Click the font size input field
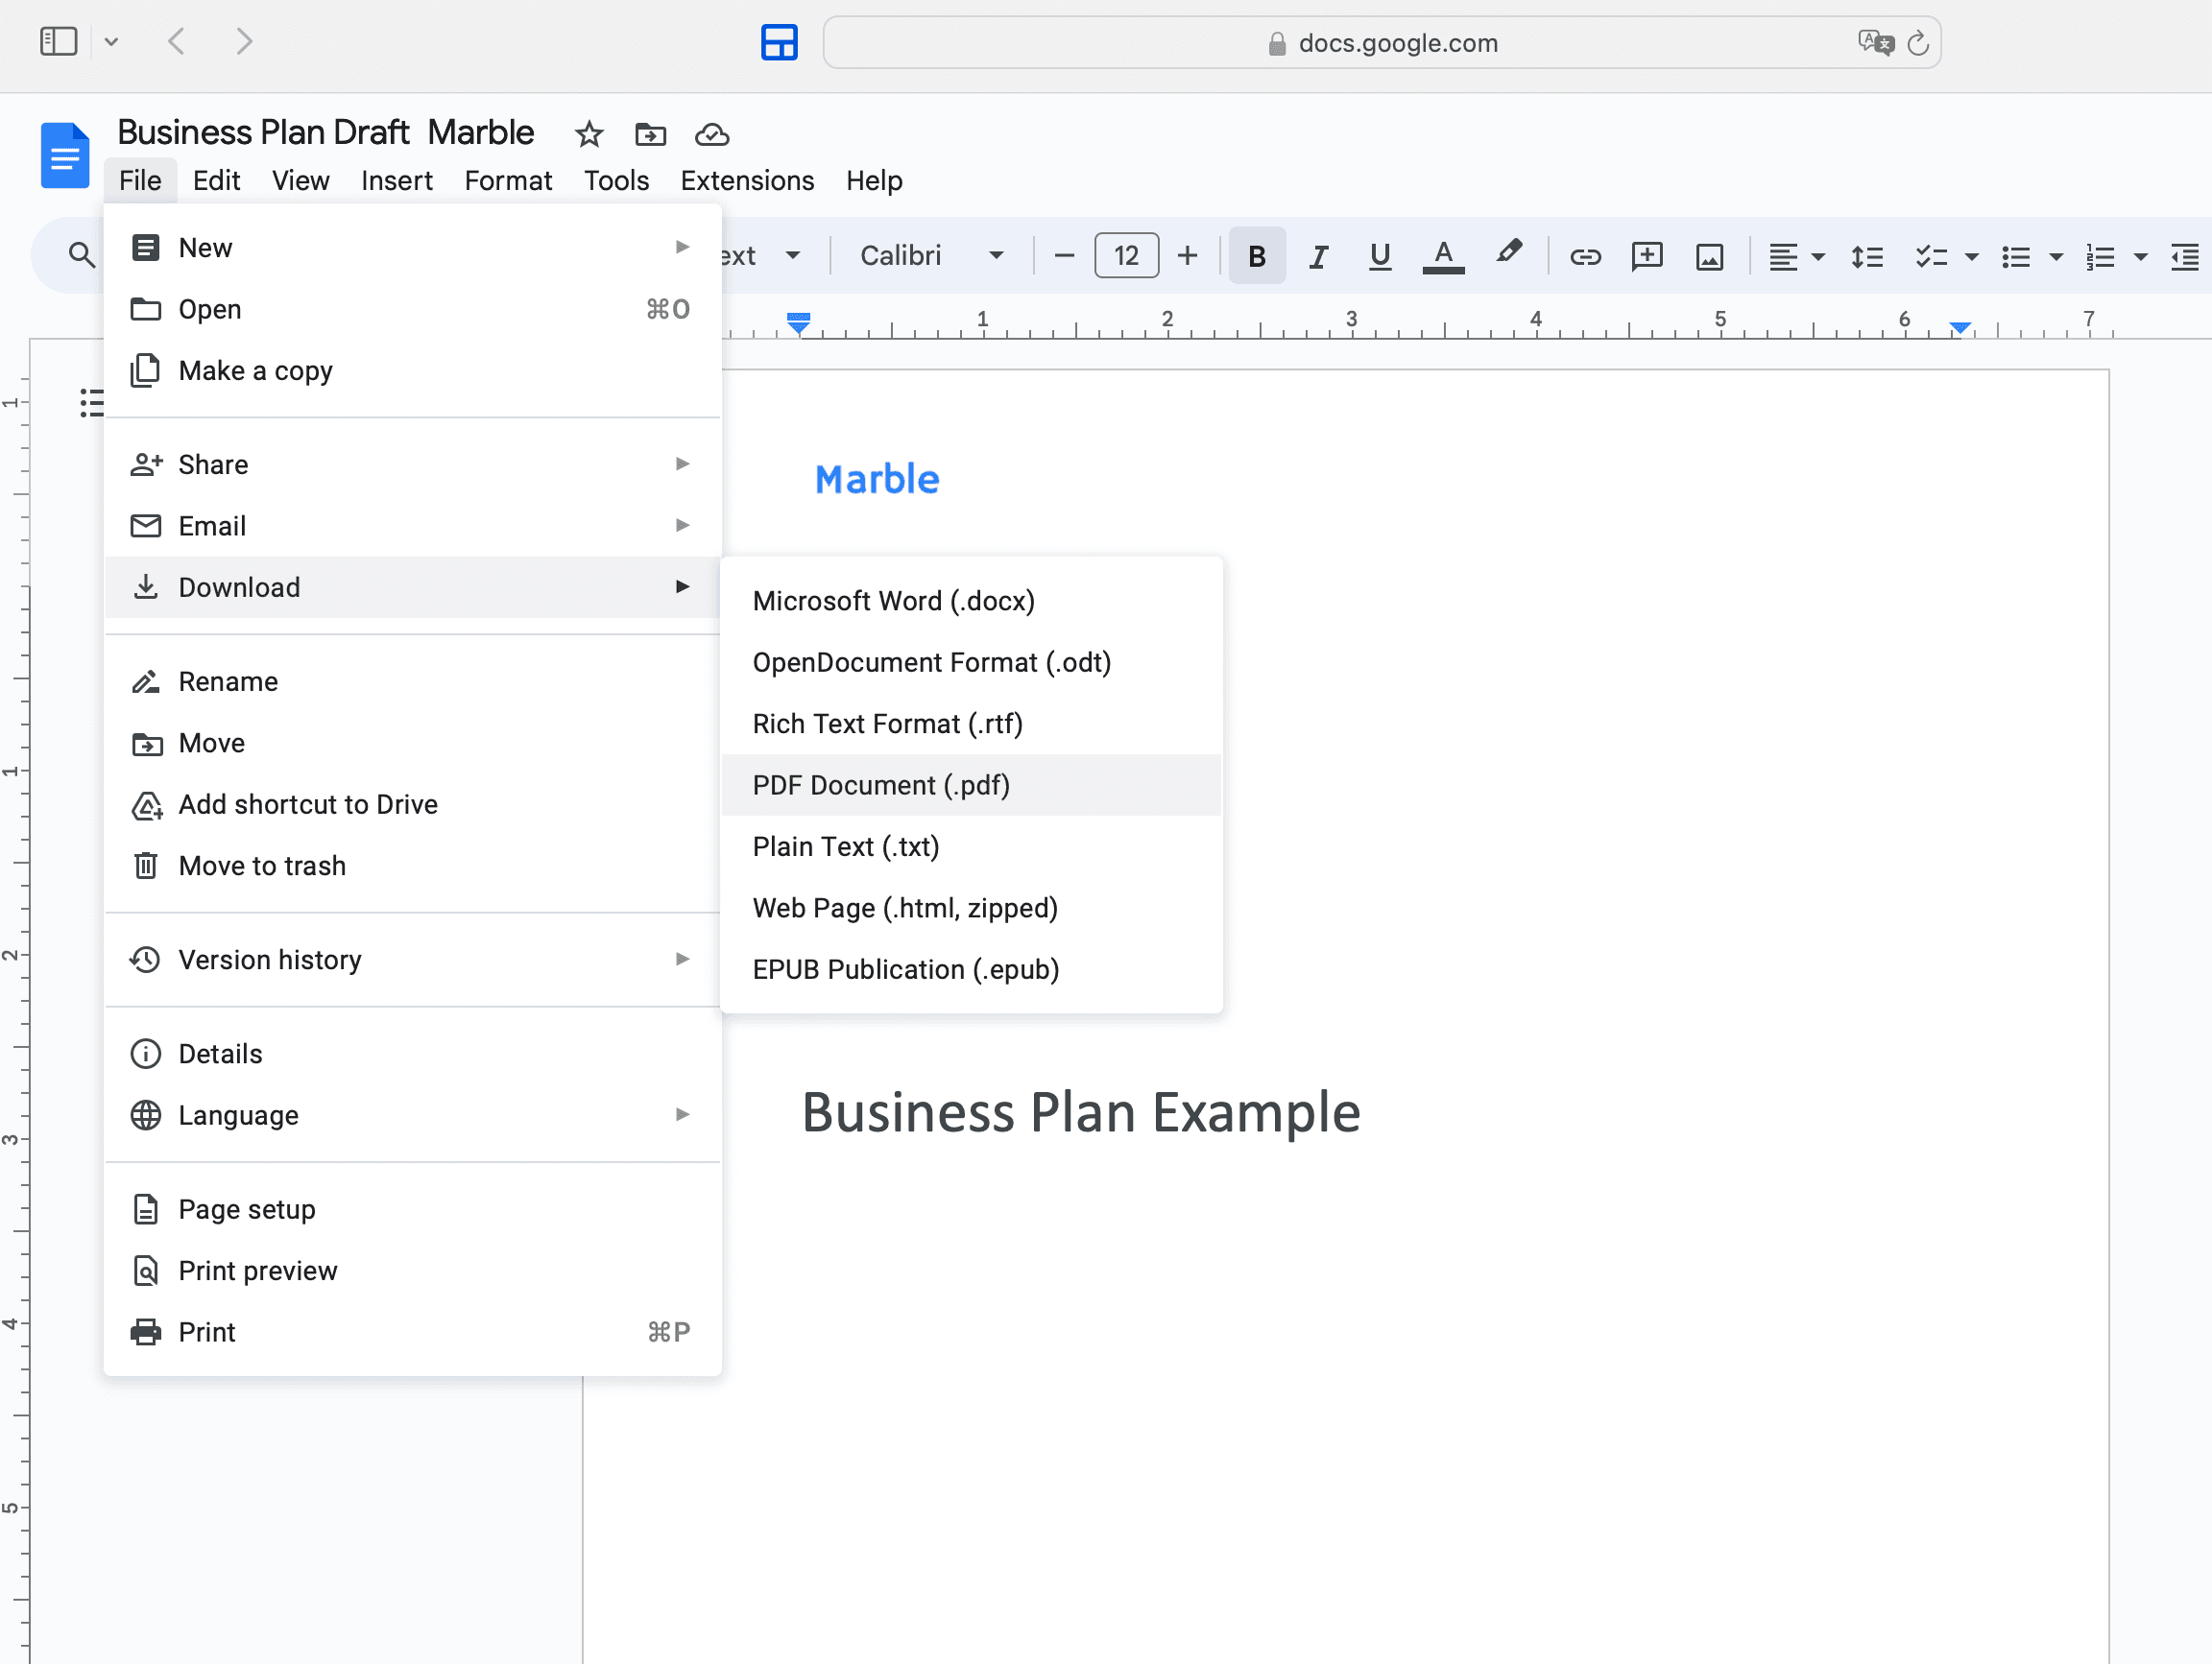The height and width of the screenshot is (1664, 2212). click(1126, 255)
